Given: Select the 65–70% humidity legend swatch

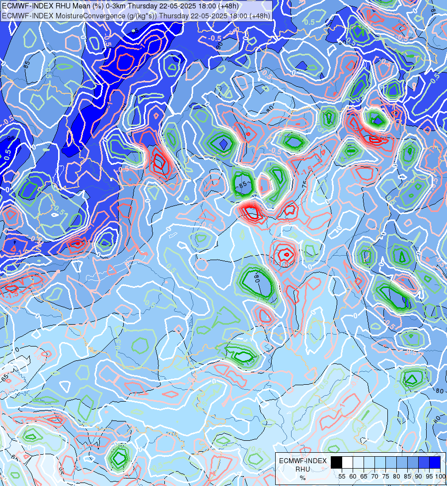Looking at the screenshot, I should click(x=370, y=462).
